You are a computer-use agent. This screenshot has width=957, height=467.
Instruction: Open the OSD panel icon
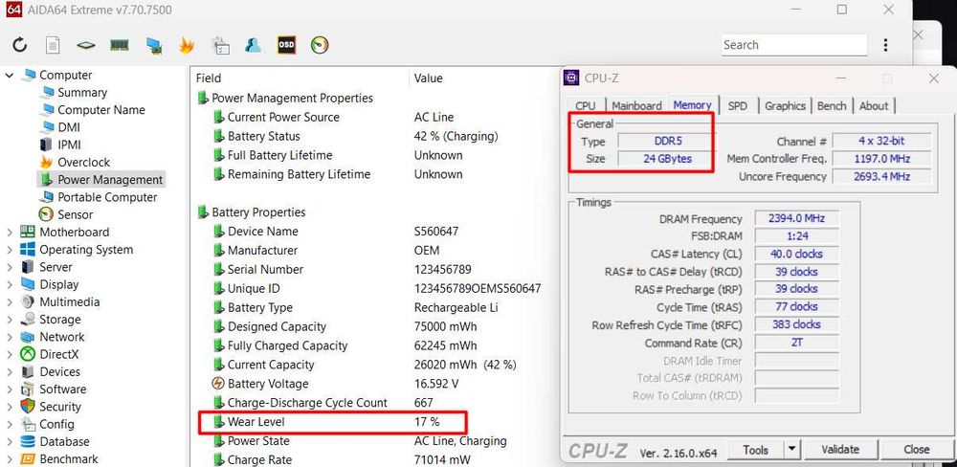[x=286, y=45]
